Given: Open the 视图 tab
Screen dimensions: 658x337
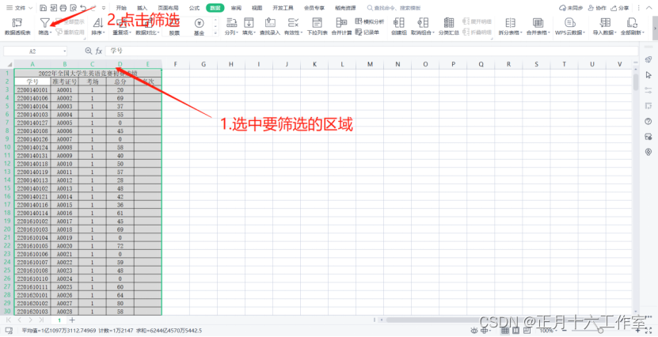Looking at the screenshot, I should [x=257, y=8].
